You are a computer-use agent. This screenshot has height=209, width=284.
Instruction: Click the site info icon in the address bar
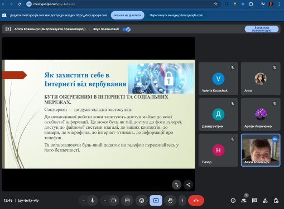click(29, 4)
